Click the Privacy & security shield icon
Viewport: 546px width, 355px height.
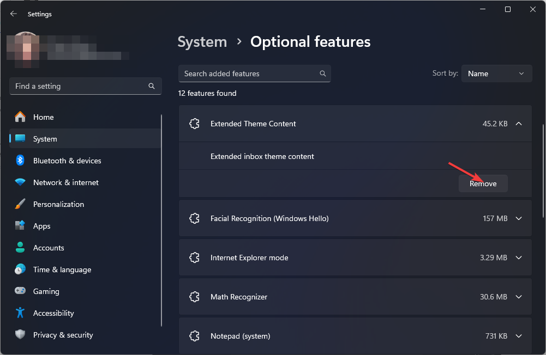pyautogui.click(x=20, y=335)
